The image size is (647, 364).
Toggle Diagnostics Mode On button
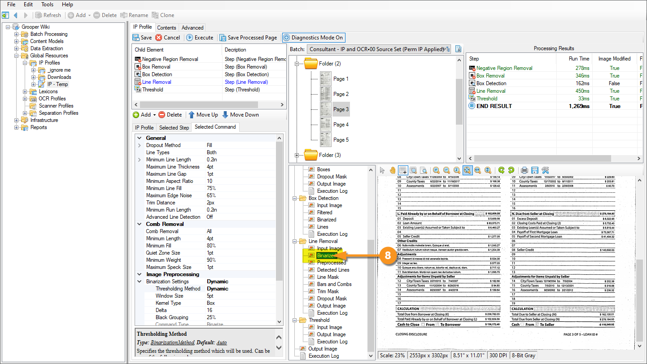coord(314,38)
